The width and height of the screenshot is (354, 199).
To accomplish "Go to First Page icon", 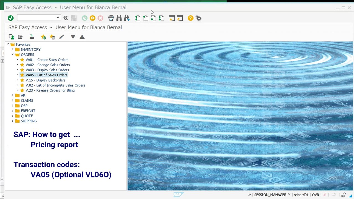I will [138, 18].
